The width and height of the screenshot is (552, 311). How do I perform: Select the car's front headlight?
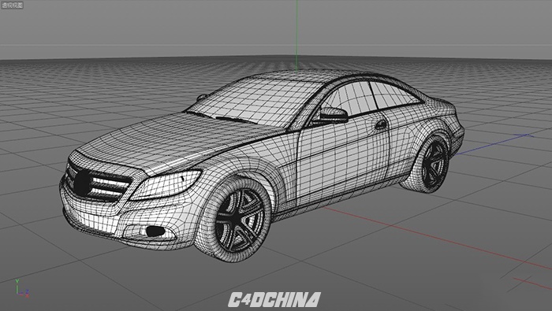pos(166,185)
